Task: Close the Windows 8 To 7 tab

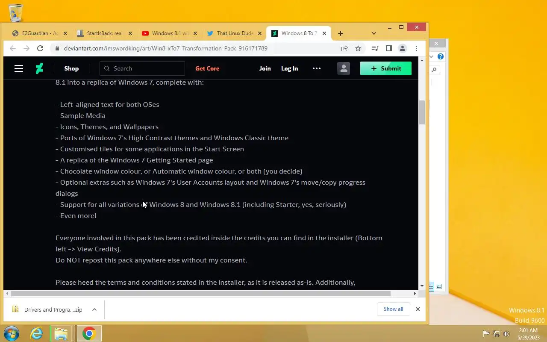Action: (324, 33)
